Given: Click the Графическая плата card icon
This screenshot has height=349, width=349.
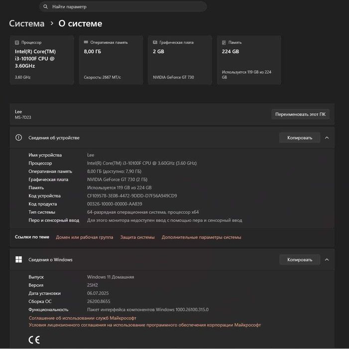Looking at the screenshot, I should click(x=155, y=42).
